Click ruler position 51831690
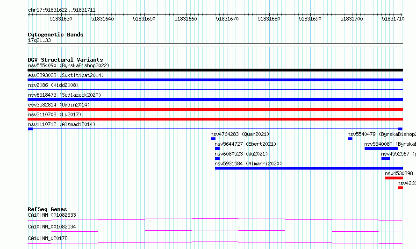This screenshot has width=416, height=249. pyautogui.click(x=310, y=19)
